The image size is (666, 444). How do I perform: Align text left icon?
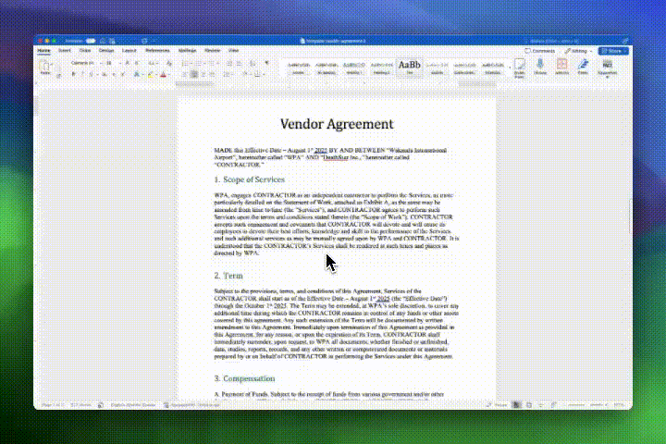click(x=185, y=74)
